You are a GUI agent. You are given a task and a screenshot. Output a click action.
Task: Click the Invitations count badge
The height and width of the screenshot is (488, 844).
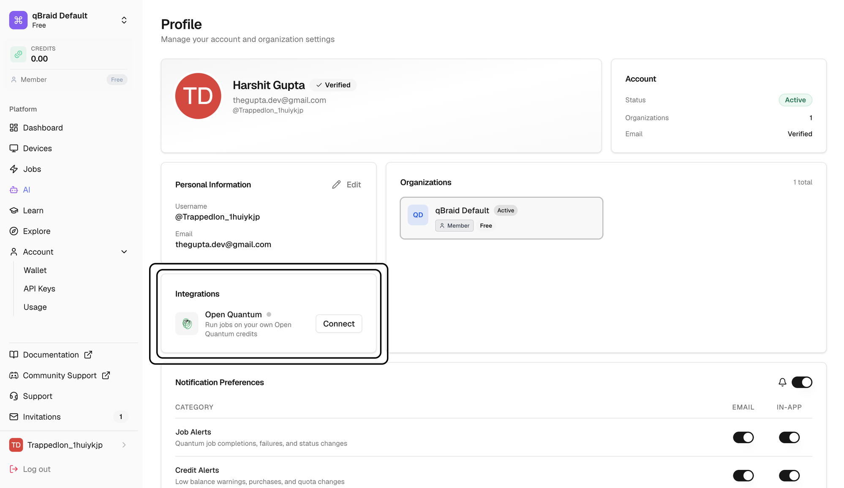[121, 417]
